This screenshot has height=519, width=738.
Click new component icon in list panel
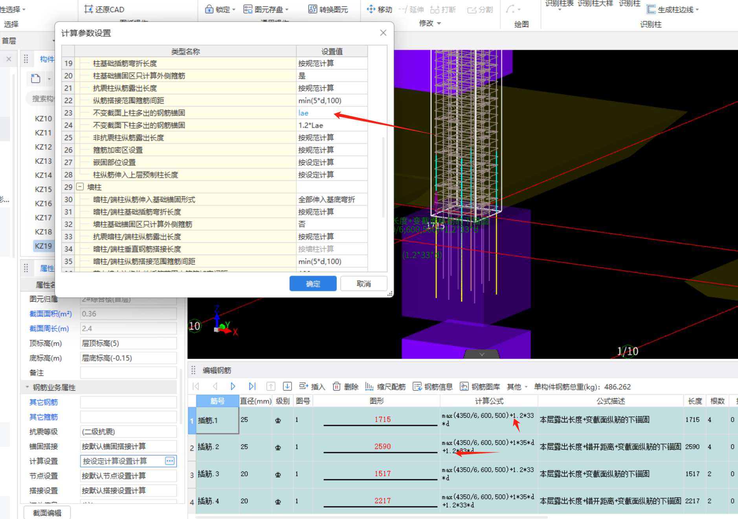coord(36,79)
